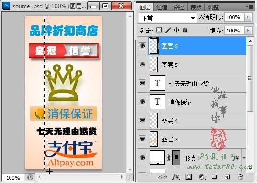Click the layers panel scrollbar thumb
The width and height of the screenshot is (257, 183).
click(x=250, y=78)
